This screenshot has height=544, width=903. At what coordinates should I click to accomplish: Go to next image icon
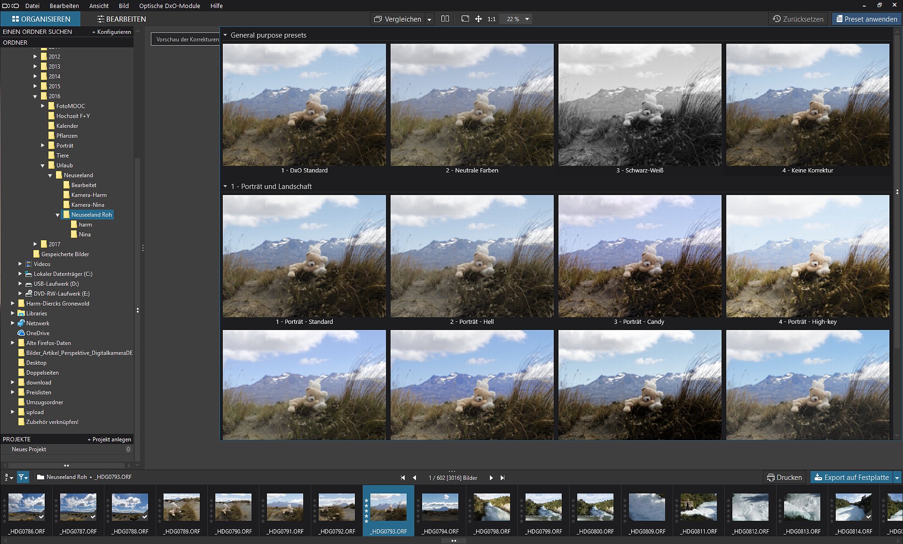(491, 478)
